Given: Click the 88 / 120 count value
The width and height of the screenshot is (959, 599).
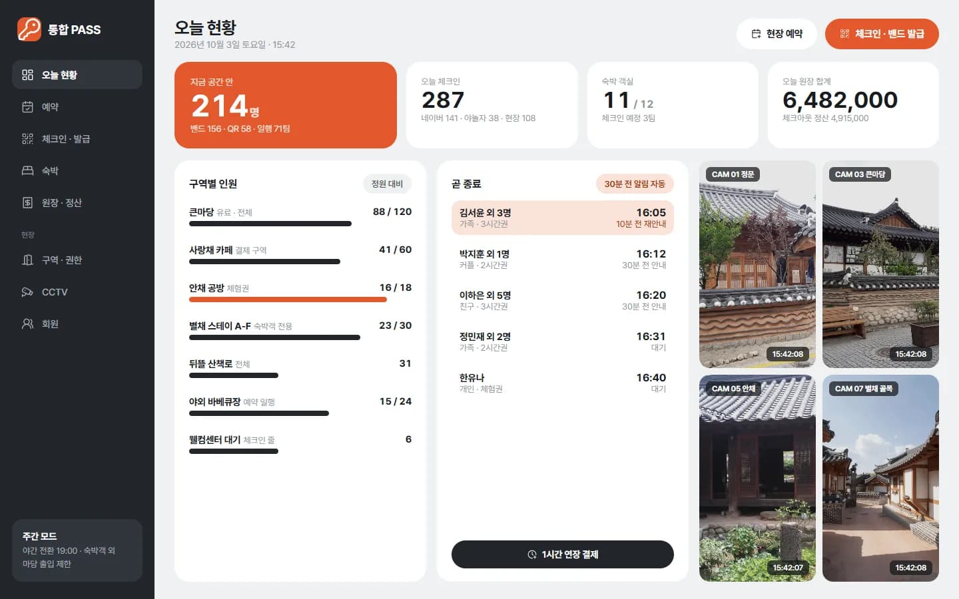Looking at the screenshot, I should coord(392,212).
